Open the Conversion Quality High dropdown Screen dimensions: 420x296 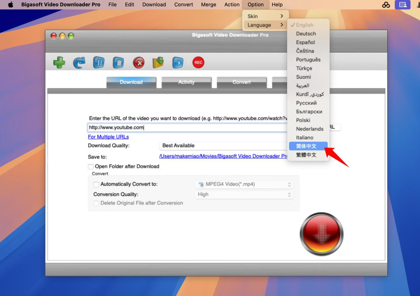tap(244, 194)
